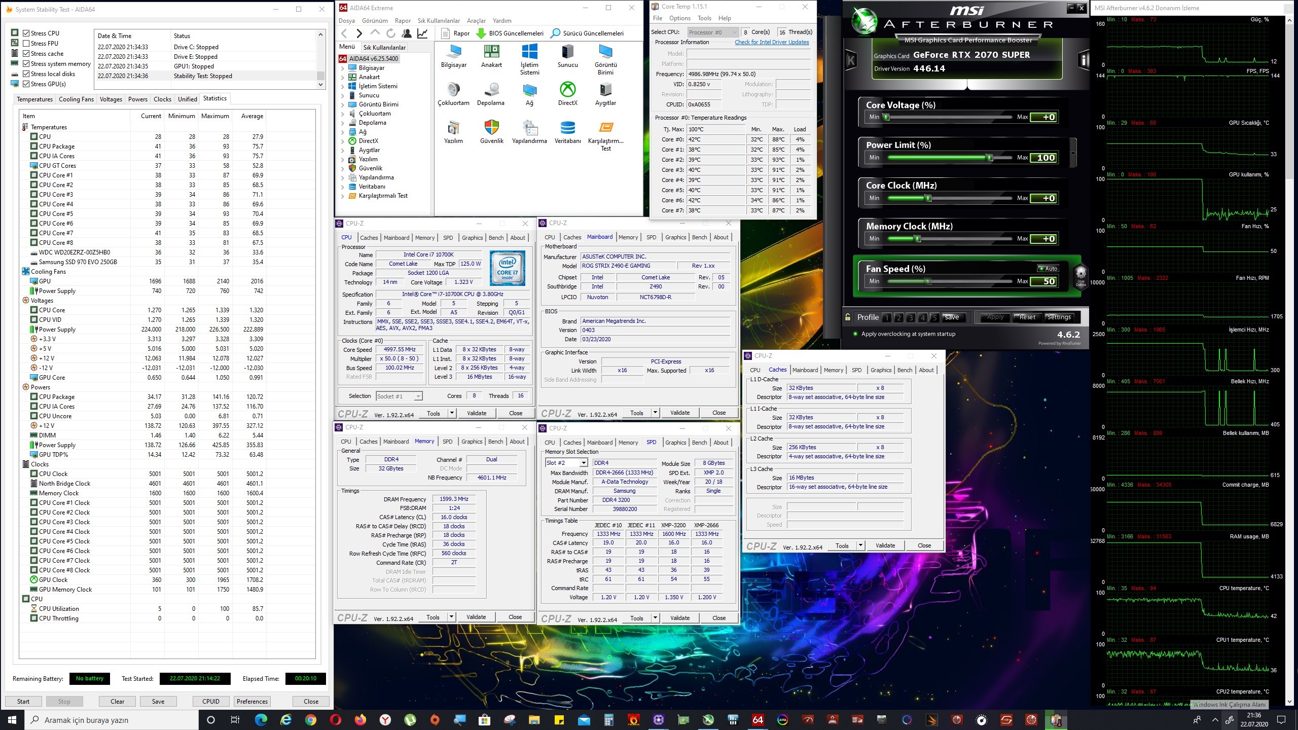The height and width of the screenshot is (730, 1298).
Task: Open Task View in taskbar
Action: click(235, 719)
